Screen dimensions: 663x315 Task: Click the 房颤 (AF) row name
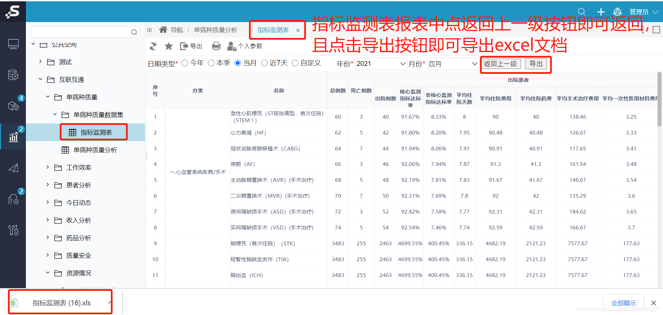pyautogui.click(x=243, y=164)
